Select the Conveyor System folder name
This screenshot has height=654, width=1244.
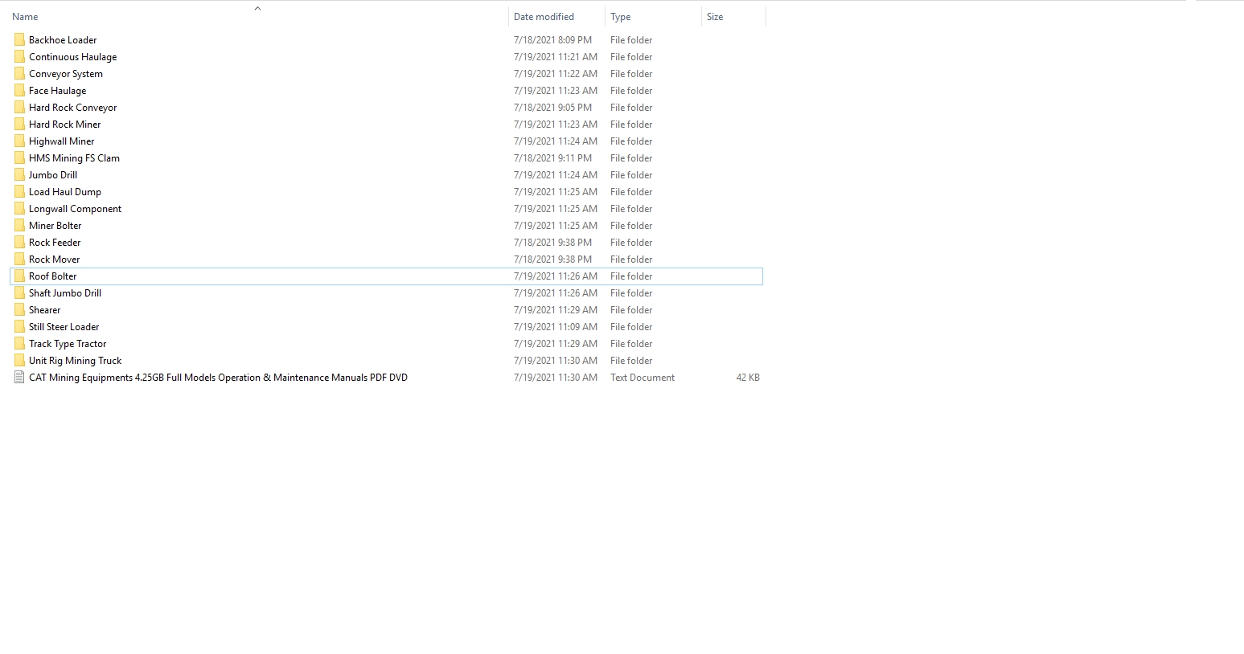[66, 73]
